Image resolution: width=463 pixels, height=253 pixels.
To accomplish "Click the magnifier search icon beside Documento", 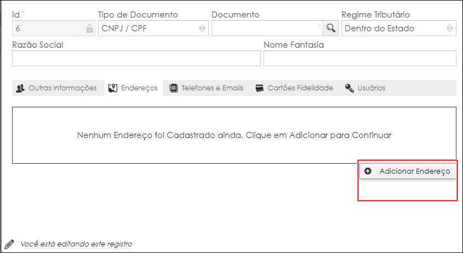I will [x=331, y=28].
